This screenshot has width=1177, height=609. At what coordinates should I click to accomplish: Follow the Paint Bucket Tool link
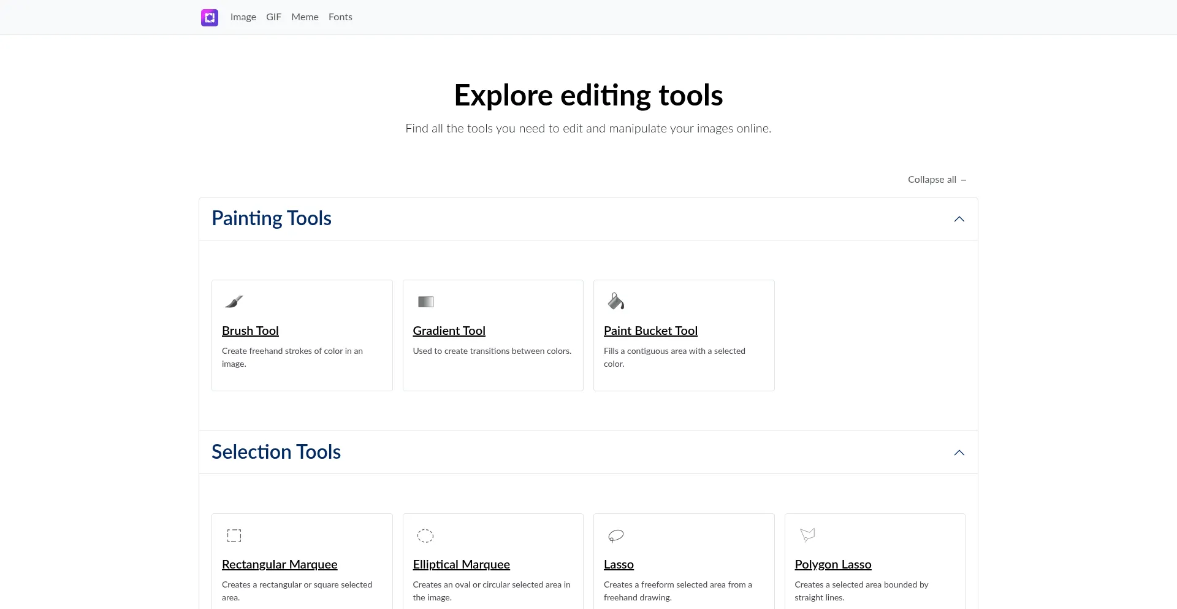[650, 331]
